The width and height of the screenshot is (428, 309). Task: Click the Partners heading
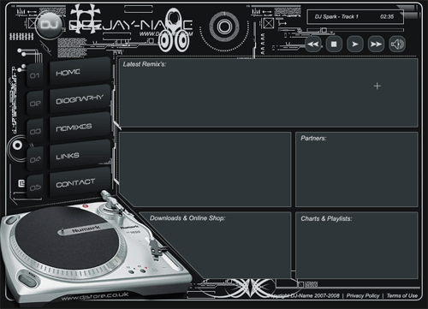coord(313,139)
